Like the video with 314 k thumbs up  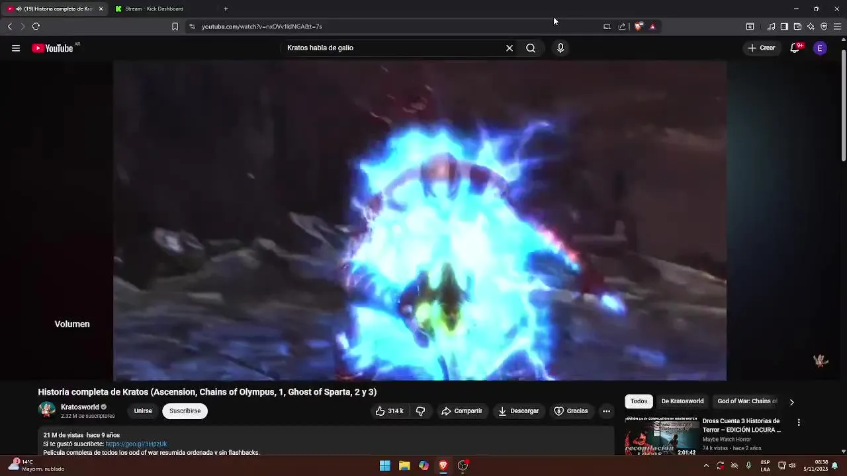pyautogui.click(x=389, y=411)
